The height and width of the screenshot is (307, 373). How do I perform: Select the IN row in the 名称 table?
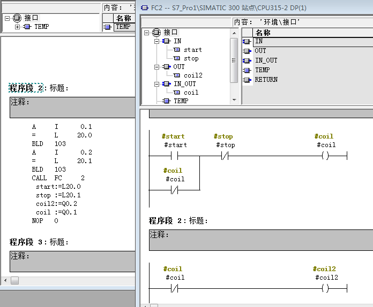(x=313, y=42)
